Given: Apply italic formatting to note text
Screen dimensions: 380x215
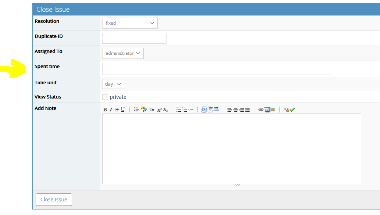Looking at the screenshot, I should click(x=111, y=110).
